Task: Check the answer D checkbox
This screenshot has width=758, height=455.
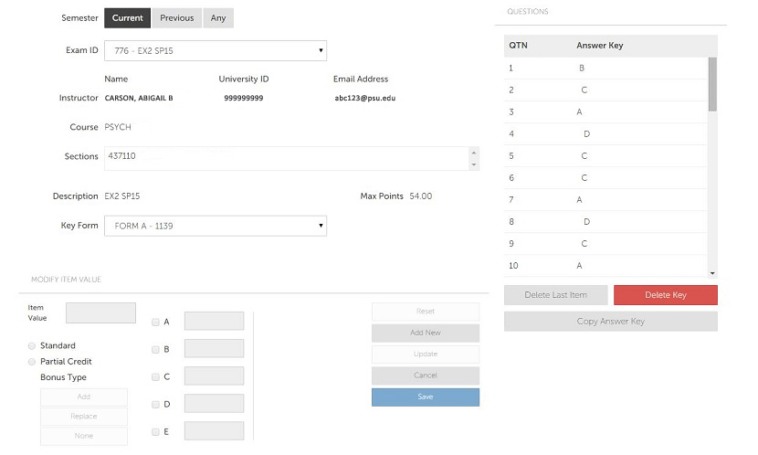Action: pyautogui.click(x=155, y=405)
